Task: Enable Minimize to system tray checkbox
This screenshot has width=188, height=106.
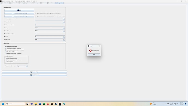Action: [36, 34]
